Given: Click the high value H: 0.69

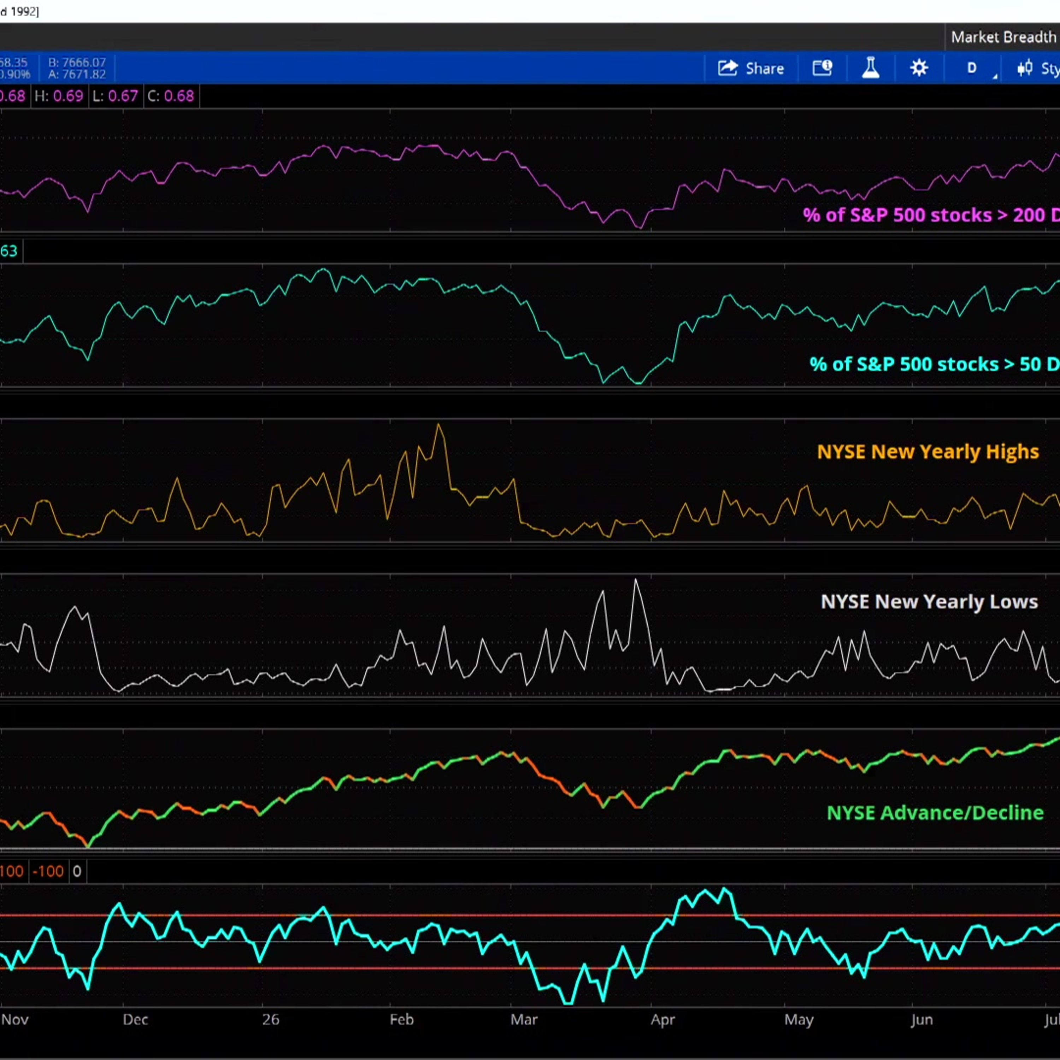Looking at the screenshot, I should point(59,96).
